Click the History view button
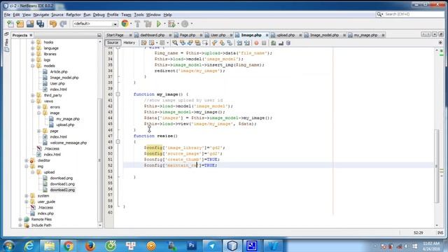The height and width of the screenshot is (252, 448). click(x=129, y=43)
